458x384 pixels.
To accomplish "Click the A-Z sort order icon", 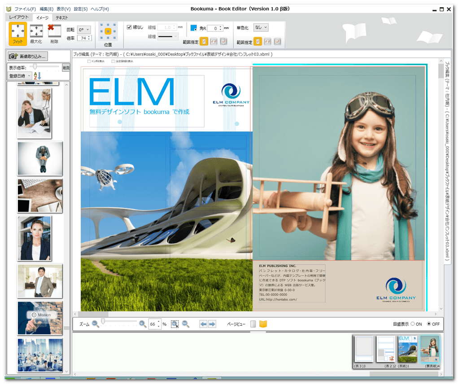I will click(37, 76).
